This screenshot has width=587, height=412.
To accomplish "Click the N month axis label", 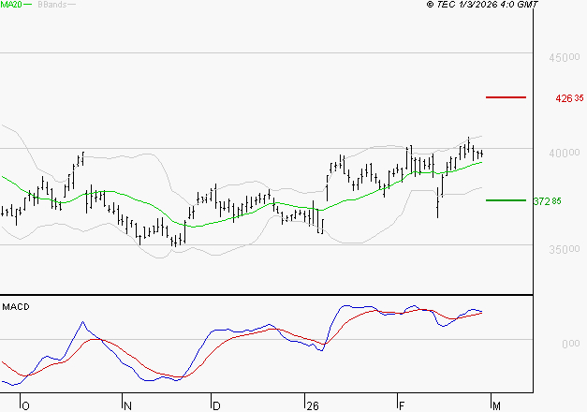I will (127, 406).
